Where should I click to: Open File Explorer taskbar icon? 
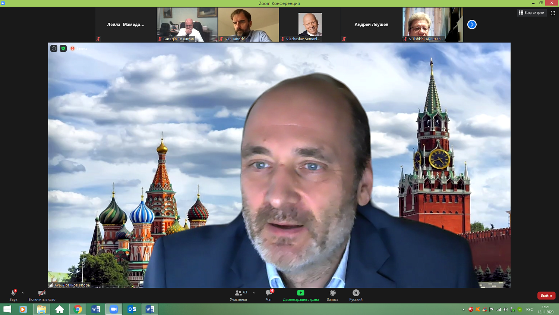[41, 309]
